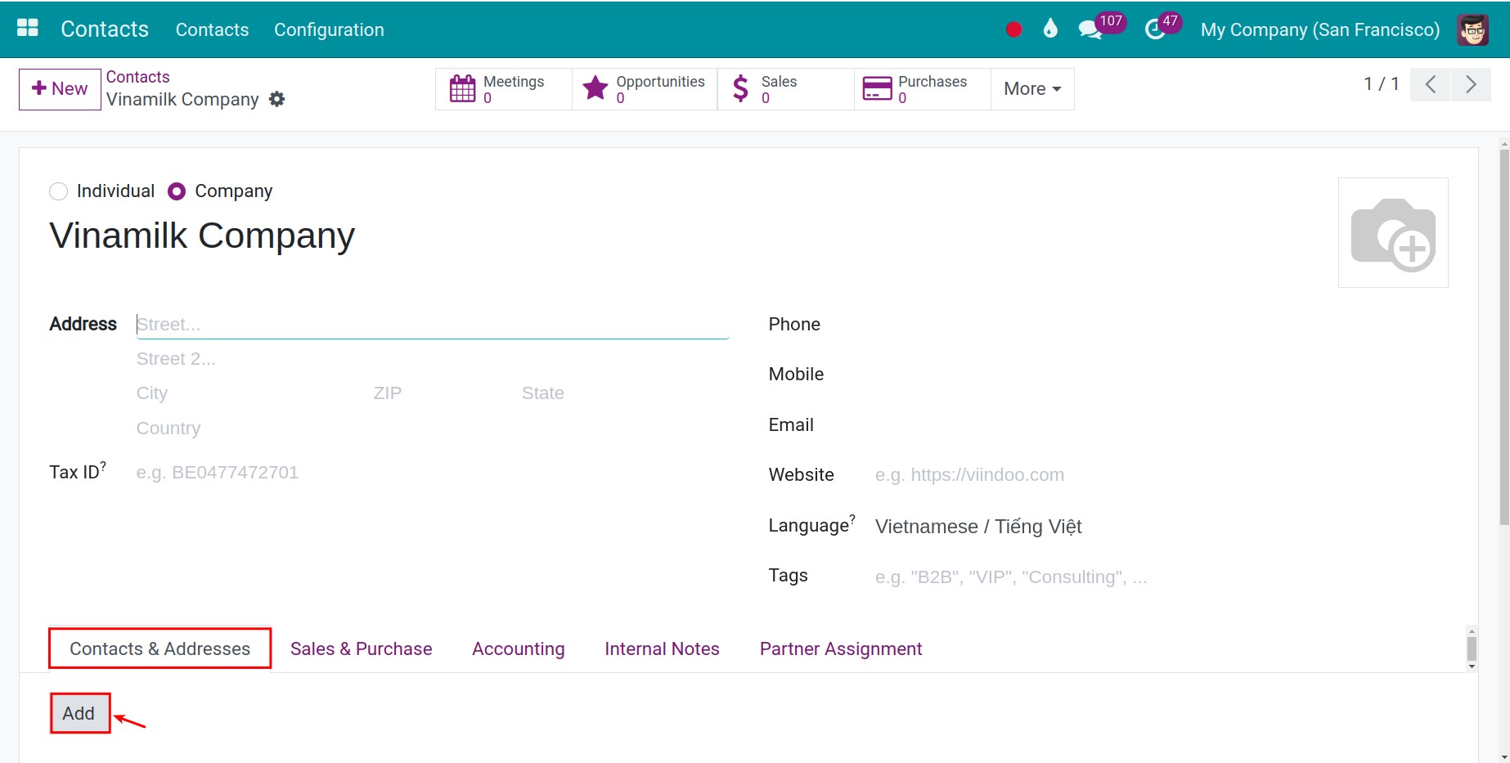Image resolution: width=1510 pixels, height=763 pixels.
Task: Click the water drop theme icon
Action: (x=1050, y=29)
